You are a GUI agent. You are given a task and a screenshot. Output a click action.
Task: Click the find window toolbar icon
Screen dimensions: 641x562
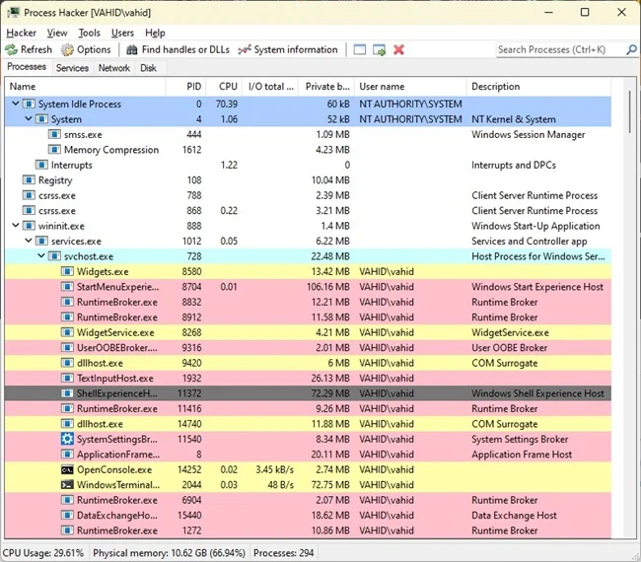click(360, 49)
